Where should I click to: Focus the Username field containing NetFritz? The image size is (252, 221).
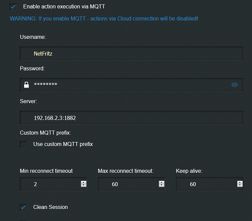131,54
